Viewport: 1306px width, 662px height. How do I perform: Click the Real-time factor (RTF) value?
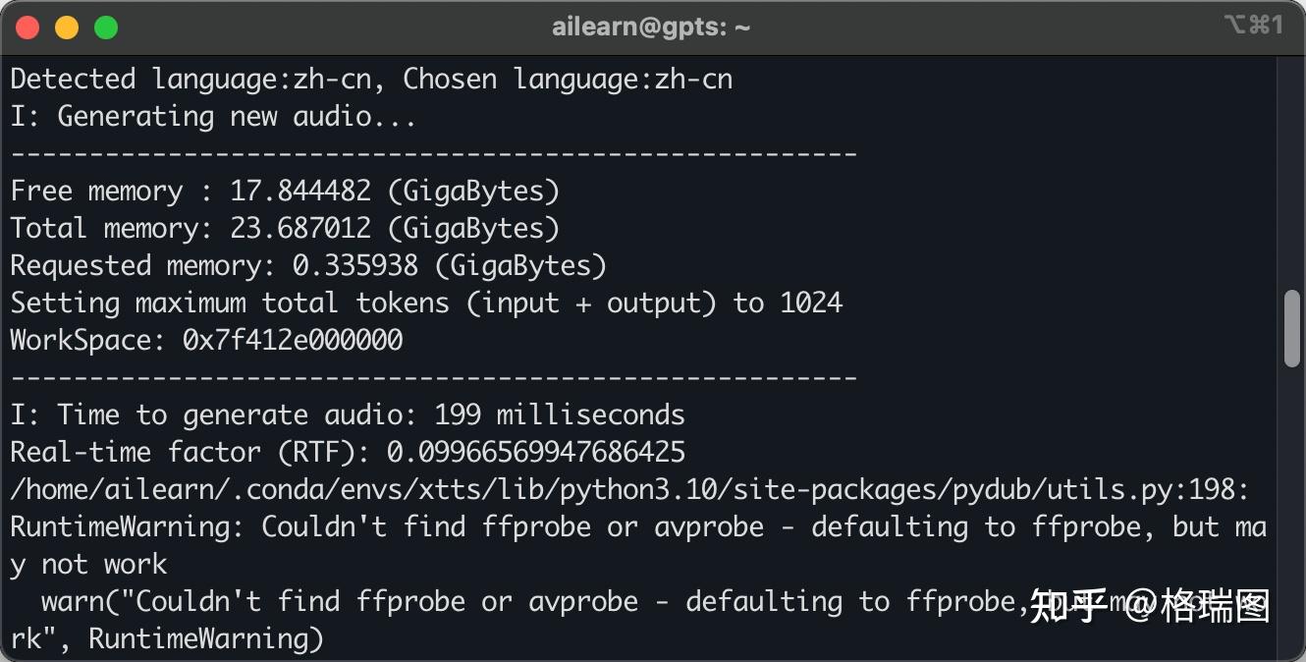(536, 452)
